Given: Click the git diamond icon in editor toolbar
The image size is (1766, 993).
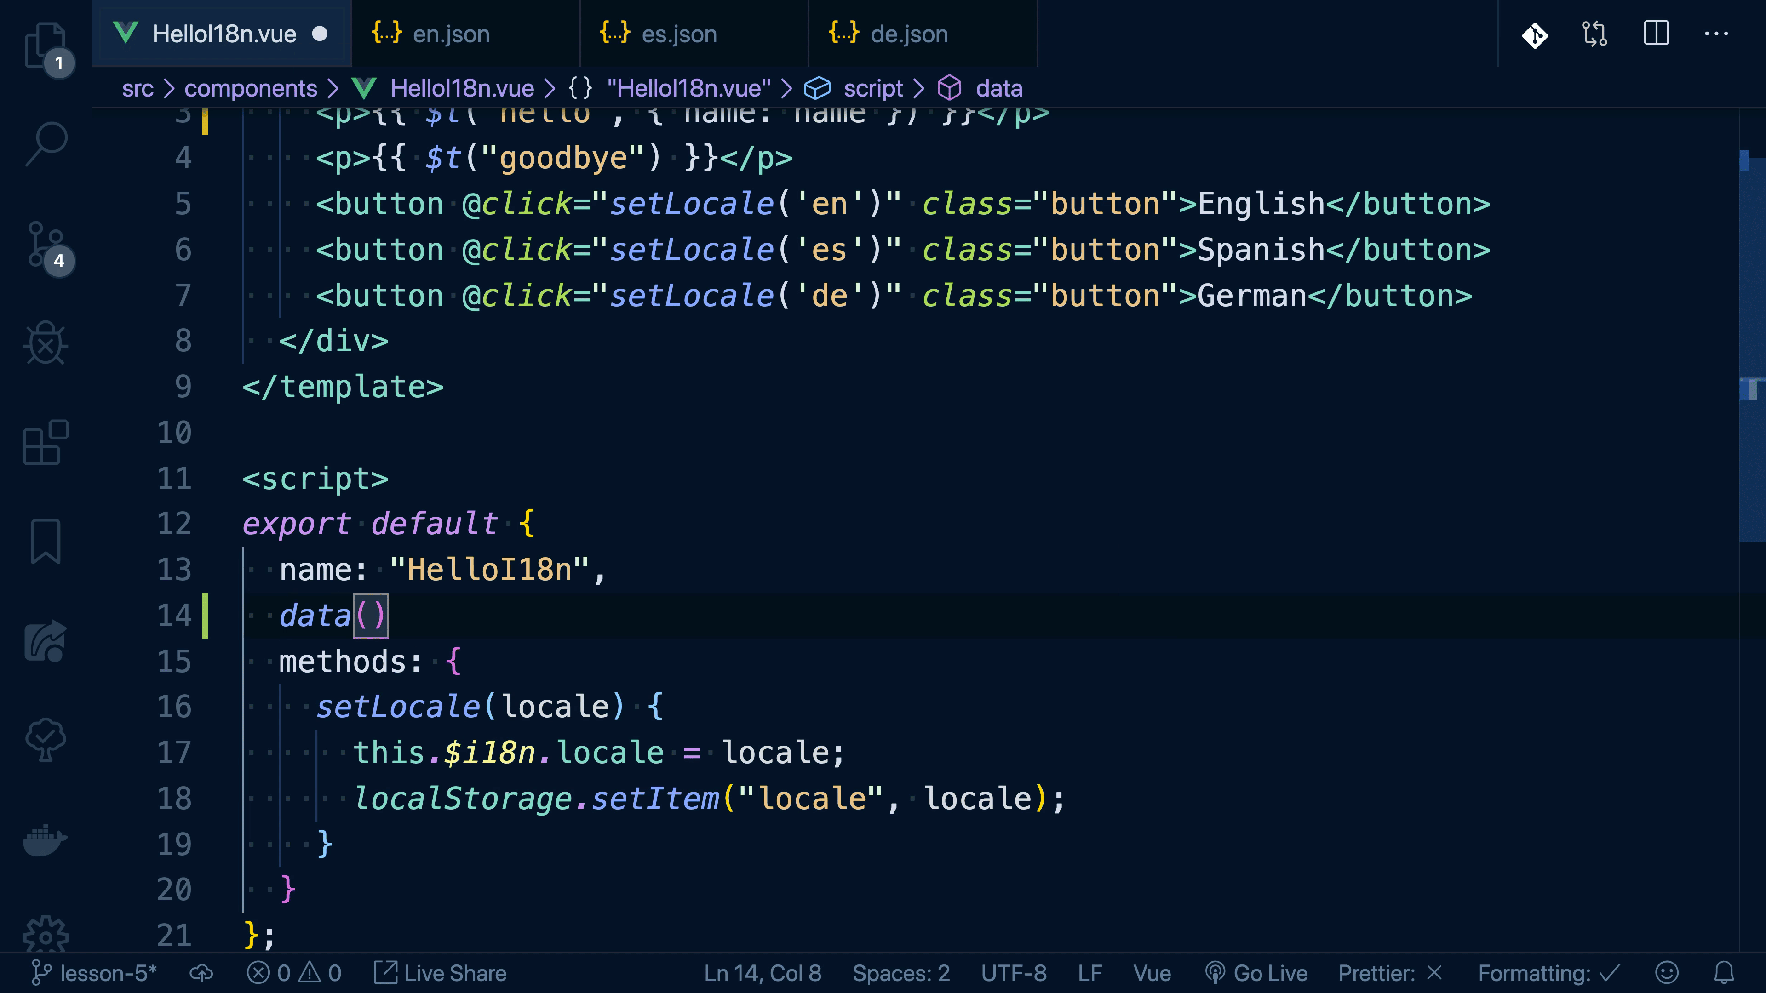Looking at the screenshot, I should point(1535,34).
